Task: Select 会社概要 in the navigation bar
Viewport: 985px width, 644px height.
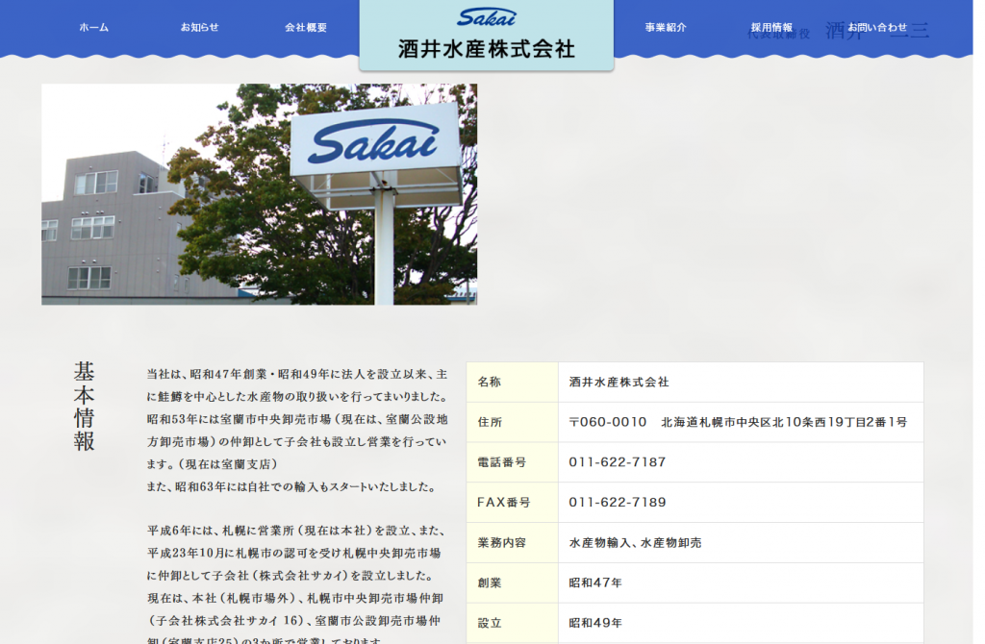Action: click(305, 28)
